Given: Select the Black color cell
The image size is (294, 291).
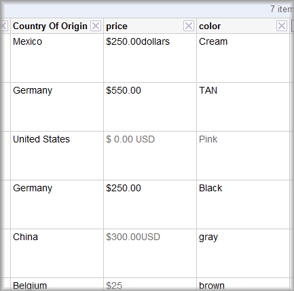Looking at the screenshot, I should click(243, 205).
